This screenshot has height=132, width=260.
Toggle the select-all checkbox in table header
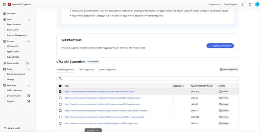60,86
